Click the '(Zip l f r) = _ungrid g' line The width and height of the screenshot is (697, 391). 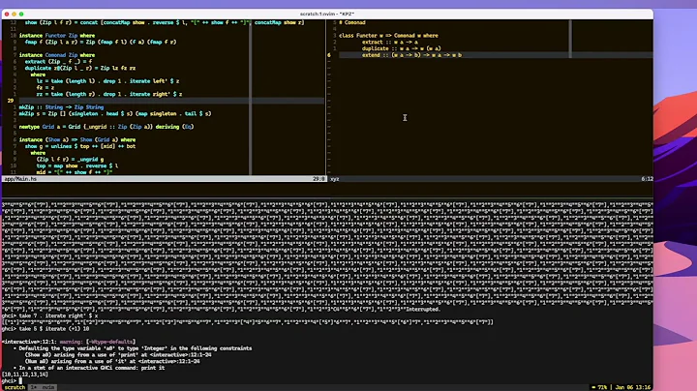coord(70,159)
